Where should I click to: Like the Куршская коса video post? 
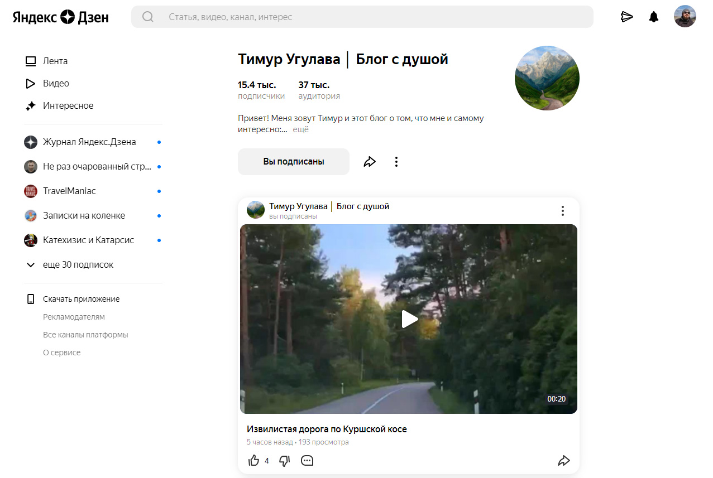pos(254,461)
